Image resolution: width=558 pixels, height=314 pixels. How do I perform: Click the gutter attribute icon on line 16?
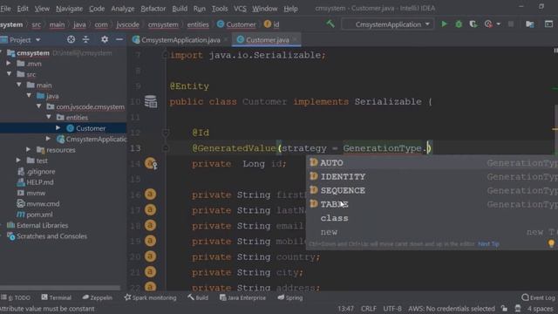pos(150,195)
